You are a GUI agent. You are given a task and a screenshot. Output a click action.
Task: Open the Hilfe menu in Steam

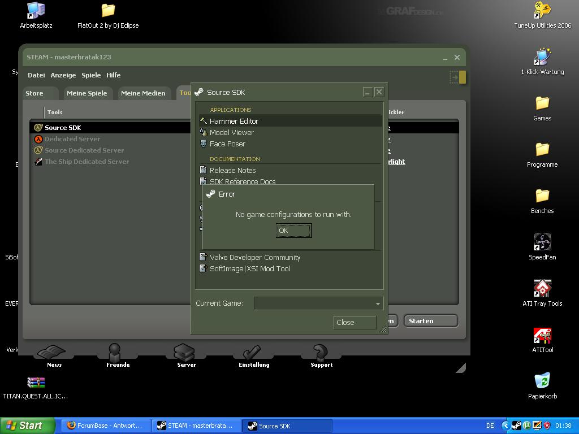[x=113, y=75]
